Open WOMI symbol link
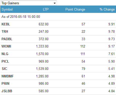This screenshot has width=116, height=95. pos(6,46)
